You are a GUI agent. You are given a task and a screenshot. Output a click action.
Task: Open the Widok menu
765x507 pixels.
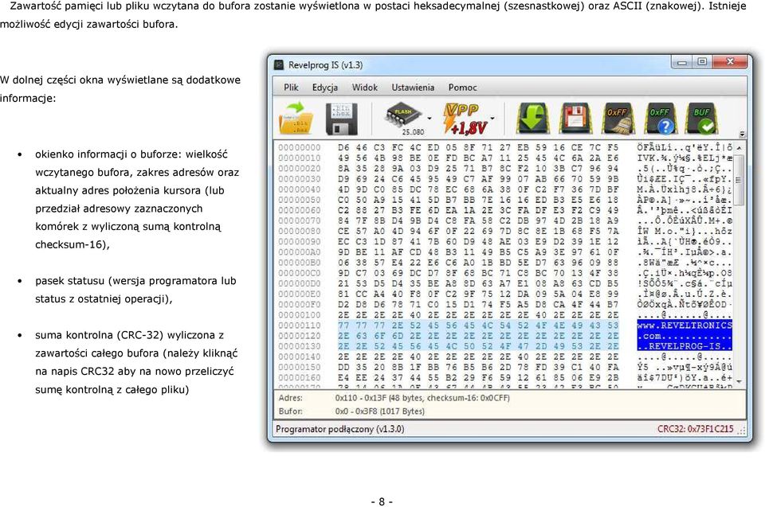point(364,88)
